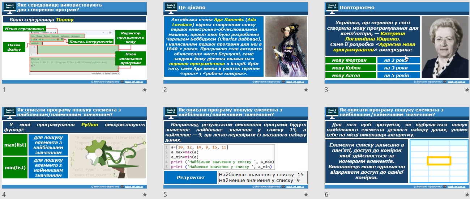470x199 pixels.
Task: Click the yellow highlighted table cell on slide 6
Action: point(439,161)
